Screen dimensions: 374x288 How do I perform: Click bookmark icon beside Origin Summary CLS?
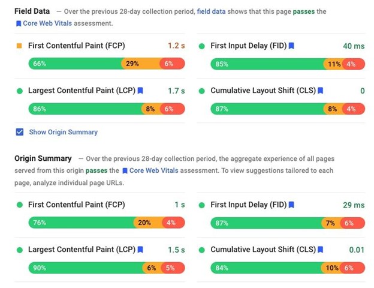tap(320, 250)
